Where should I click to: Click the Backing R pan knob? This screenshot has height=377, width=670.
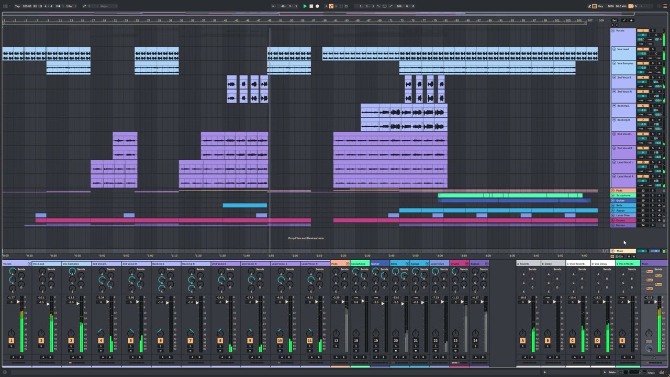tap(190, 333)
